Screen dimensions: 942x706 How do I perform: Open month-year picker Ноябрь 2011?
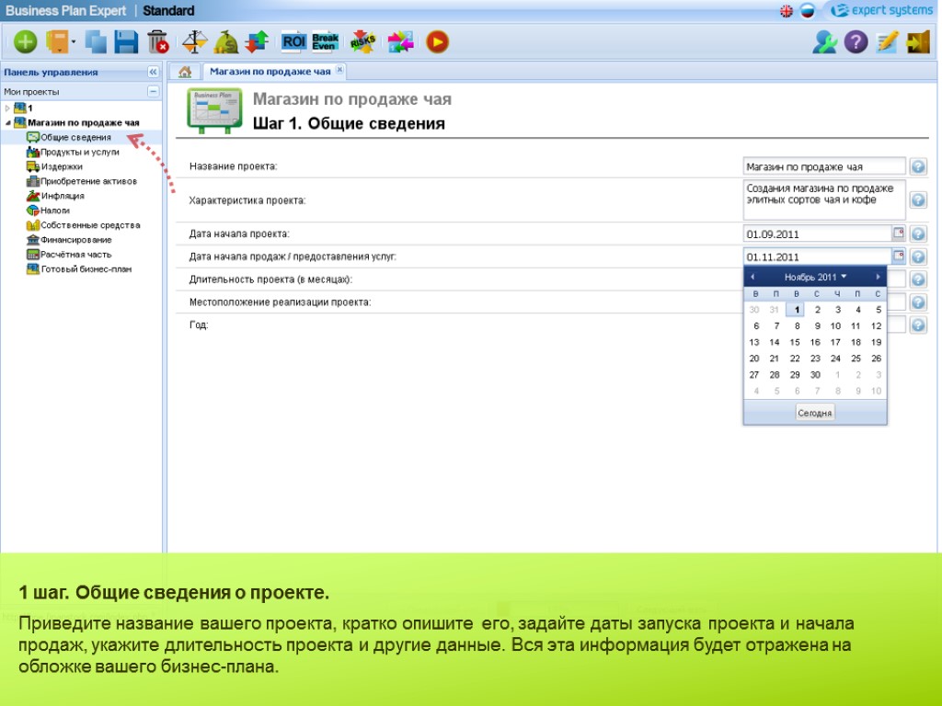point(815,277)
